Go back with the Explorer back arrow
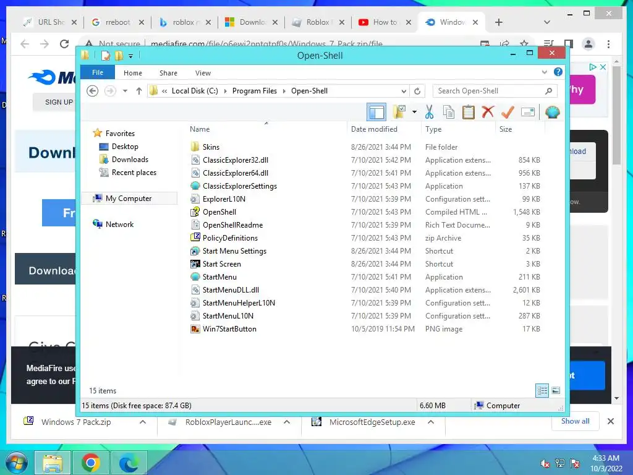Viewport: 633px width, 475px height. pyautogui.click(x=93, y=91)
